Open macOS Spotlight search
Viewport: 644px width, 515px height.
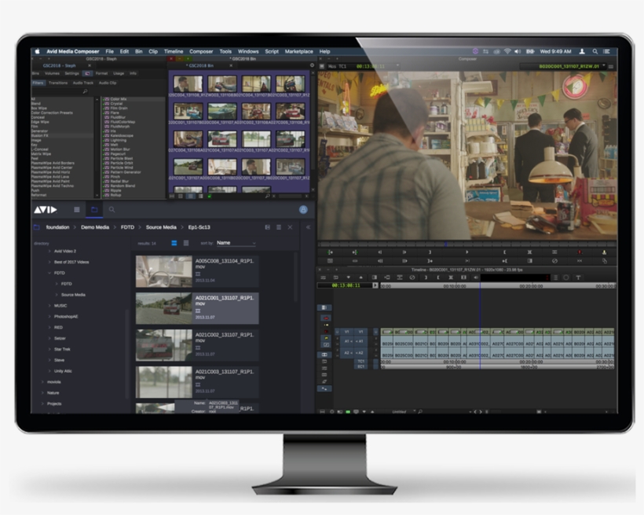(x=595, y=51)
